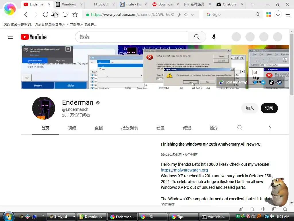Click the 加入 join button

[x=249, y=108]
